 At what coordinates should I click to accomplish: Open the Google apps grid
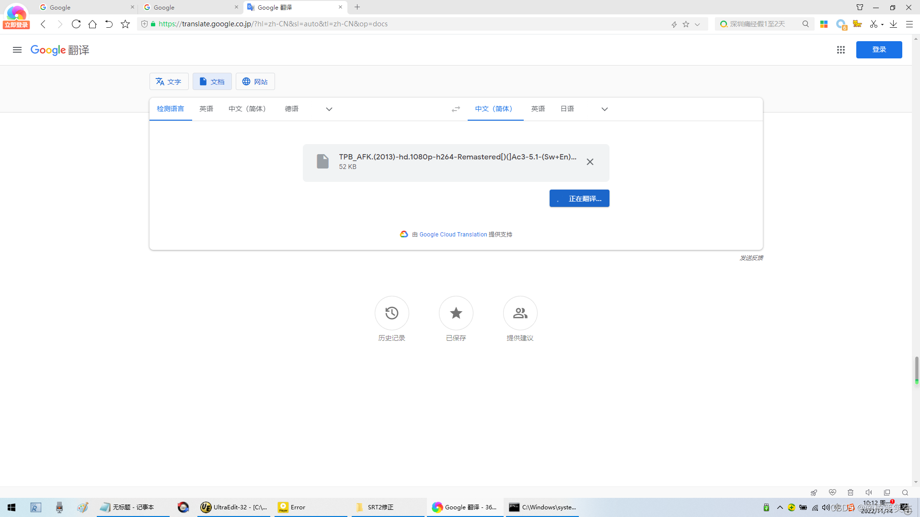click(840, 50)
